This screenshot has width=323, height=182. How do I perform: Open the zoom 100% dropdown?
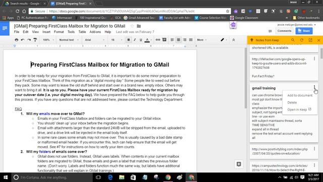click(x=48, y=40)
